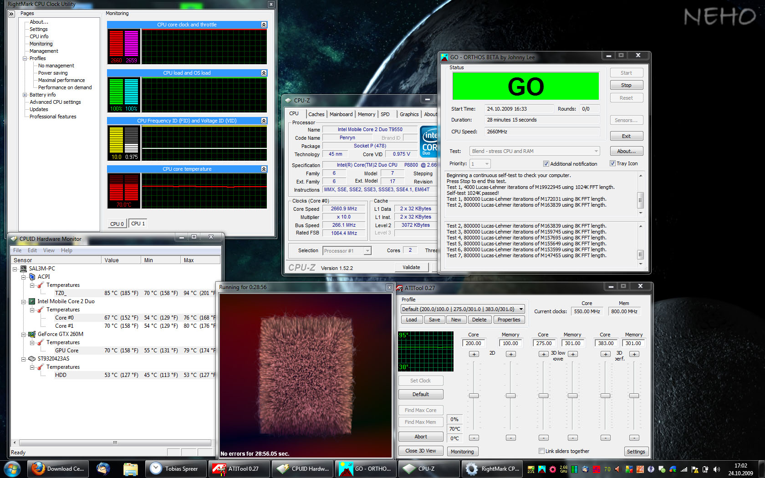Collapse the CPU core clock and throttle panel
Image resolution: width=765 pixels, height=478 pixels.
tap(264, 25)
